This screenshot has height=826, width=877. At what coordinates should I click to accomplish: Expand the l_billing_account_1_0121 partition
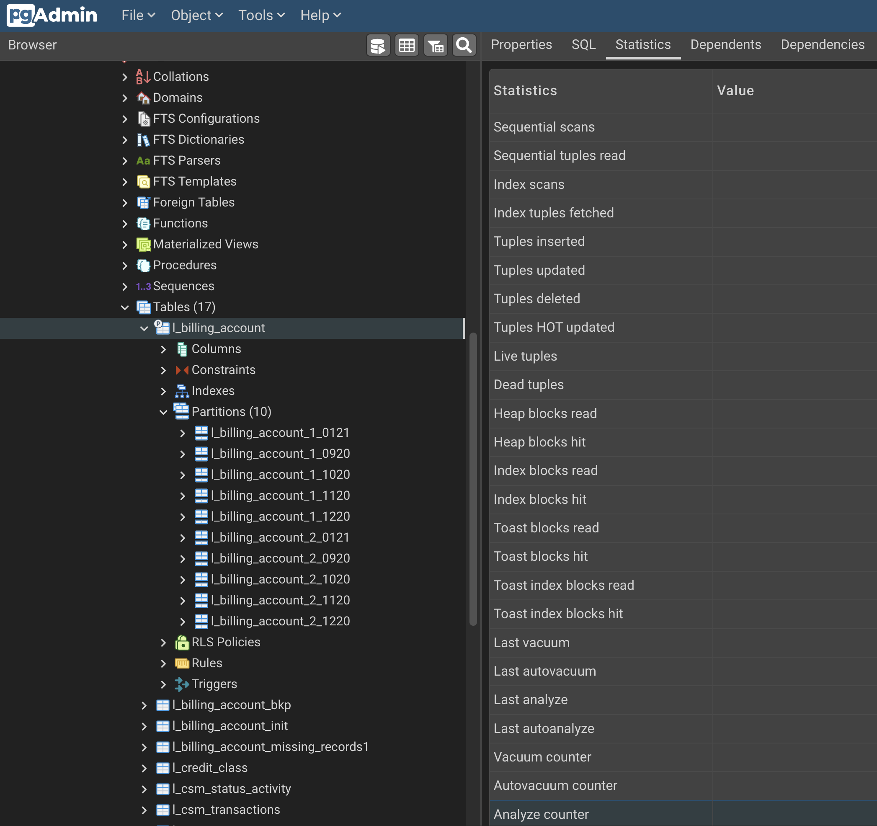pos(183,433)
